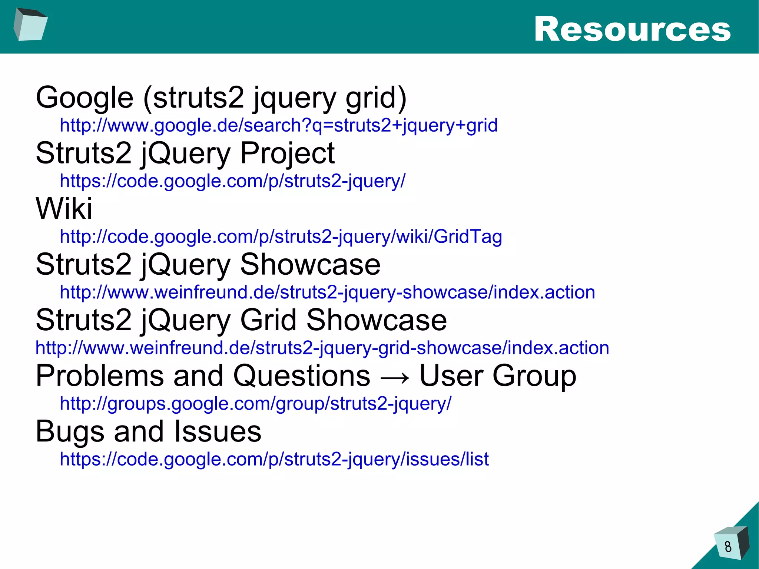Open the struts2-jquery-grid-showcase index.action link
This screenshot has height=569, width=759.
322,348
